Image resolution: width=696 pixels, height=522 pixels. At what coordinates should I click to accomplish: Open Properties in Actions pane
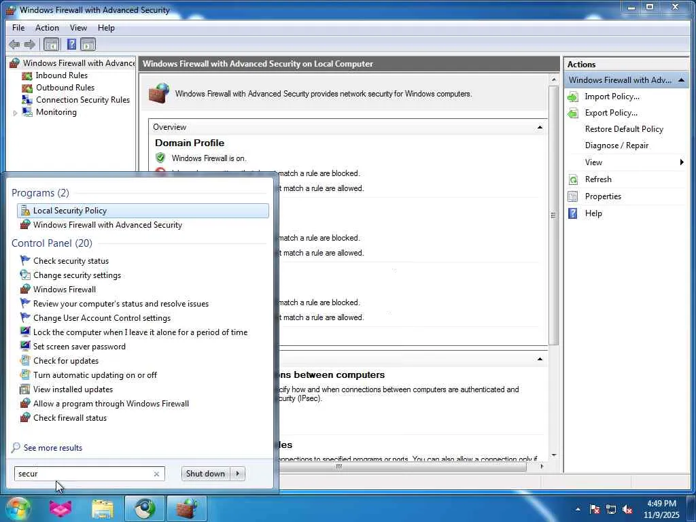coord(603,196)
